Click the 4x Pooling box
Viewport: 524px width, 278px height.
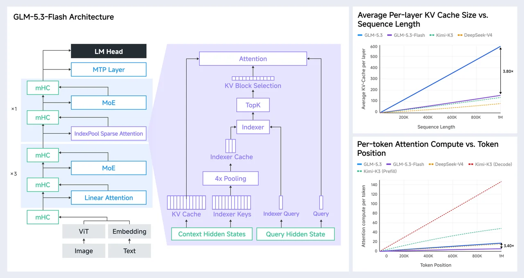tap(230, 179)
